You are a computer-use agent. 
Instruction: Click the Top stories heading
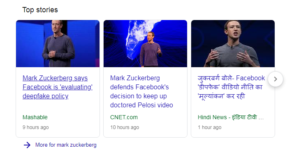[40, 10]
